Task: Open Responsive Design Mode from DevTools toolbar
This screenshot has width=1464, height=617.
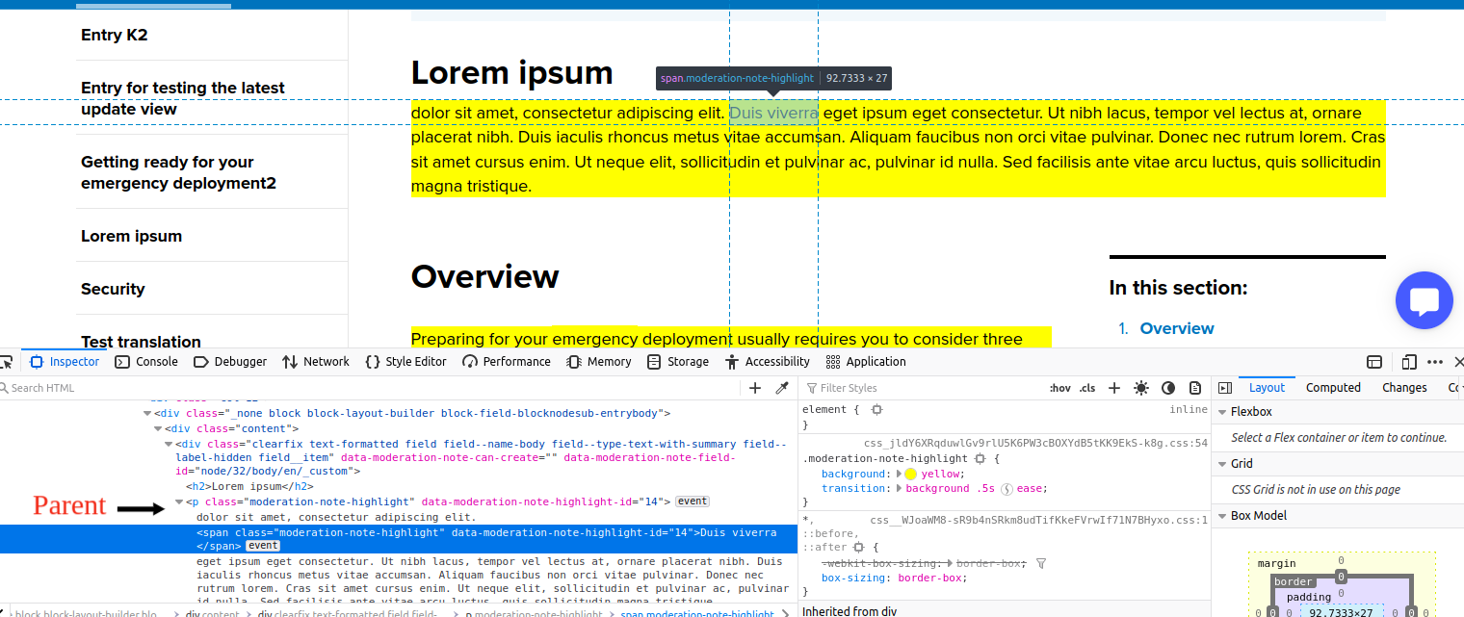Action: (x=1407, y=361)
